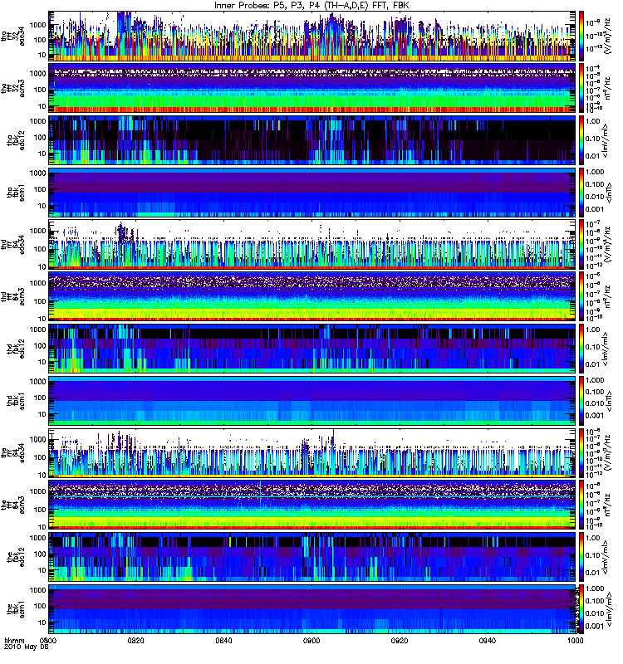Click the thd fbk edc12 spectrogram panel
Image resolution: width=623 pixels, height=664 pixels.
pos(312,349)
